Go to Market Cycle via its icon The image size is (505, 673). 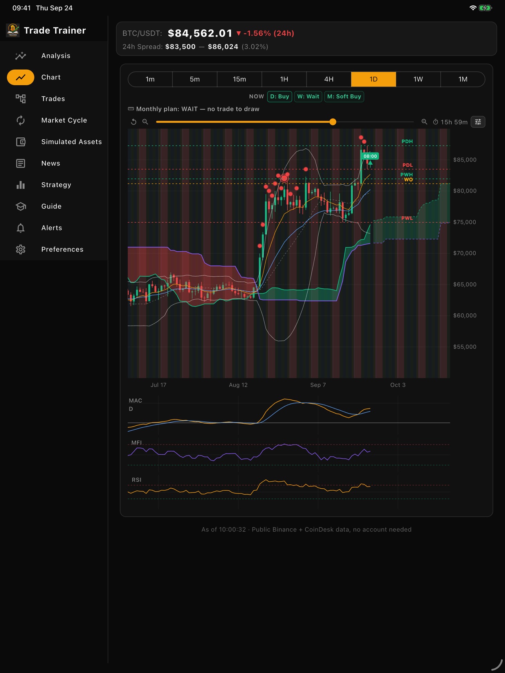(x=21, y=121)
